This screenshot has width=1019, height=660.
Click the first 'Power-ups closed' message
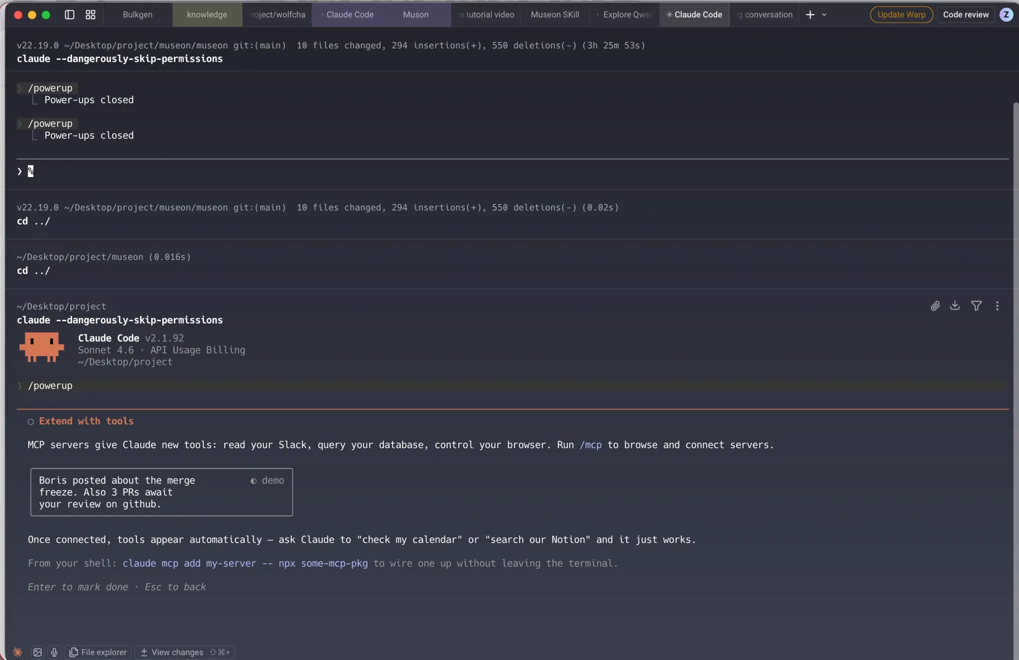click(x=89, y=100)
